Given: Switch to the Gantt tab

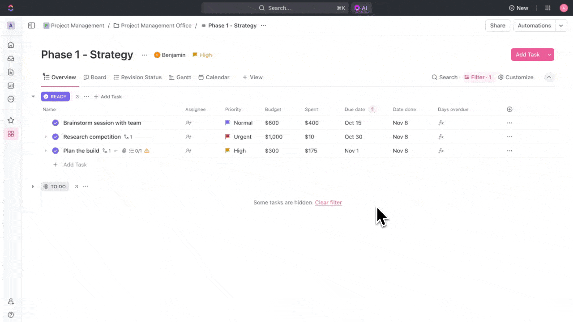Looking at the screenshot, I should click(x=180, y=77).
